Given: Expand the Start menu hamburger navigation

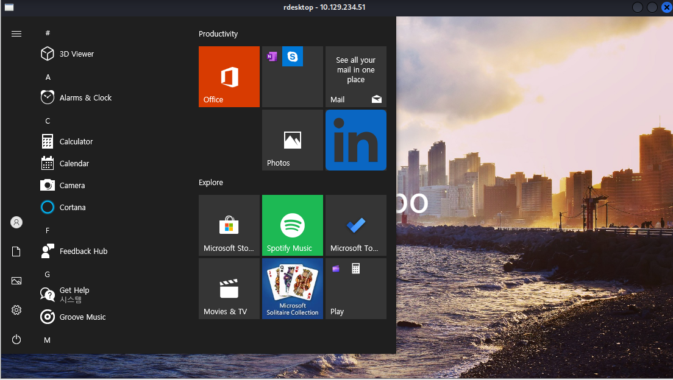Looking at the screenshot, I should 16,33.
